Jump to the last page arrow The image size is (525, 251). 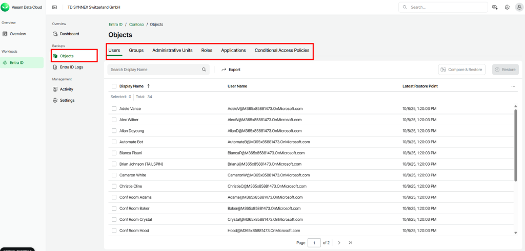[x=350, y=242]
